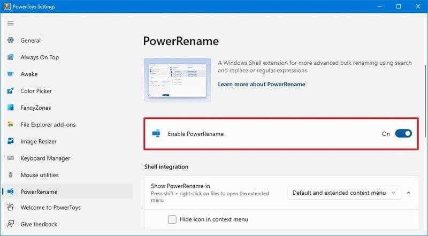Click the File Explorer add-ons icon
Image resolution: width=428 pixels, height=236 pixels.
(10, 125)
